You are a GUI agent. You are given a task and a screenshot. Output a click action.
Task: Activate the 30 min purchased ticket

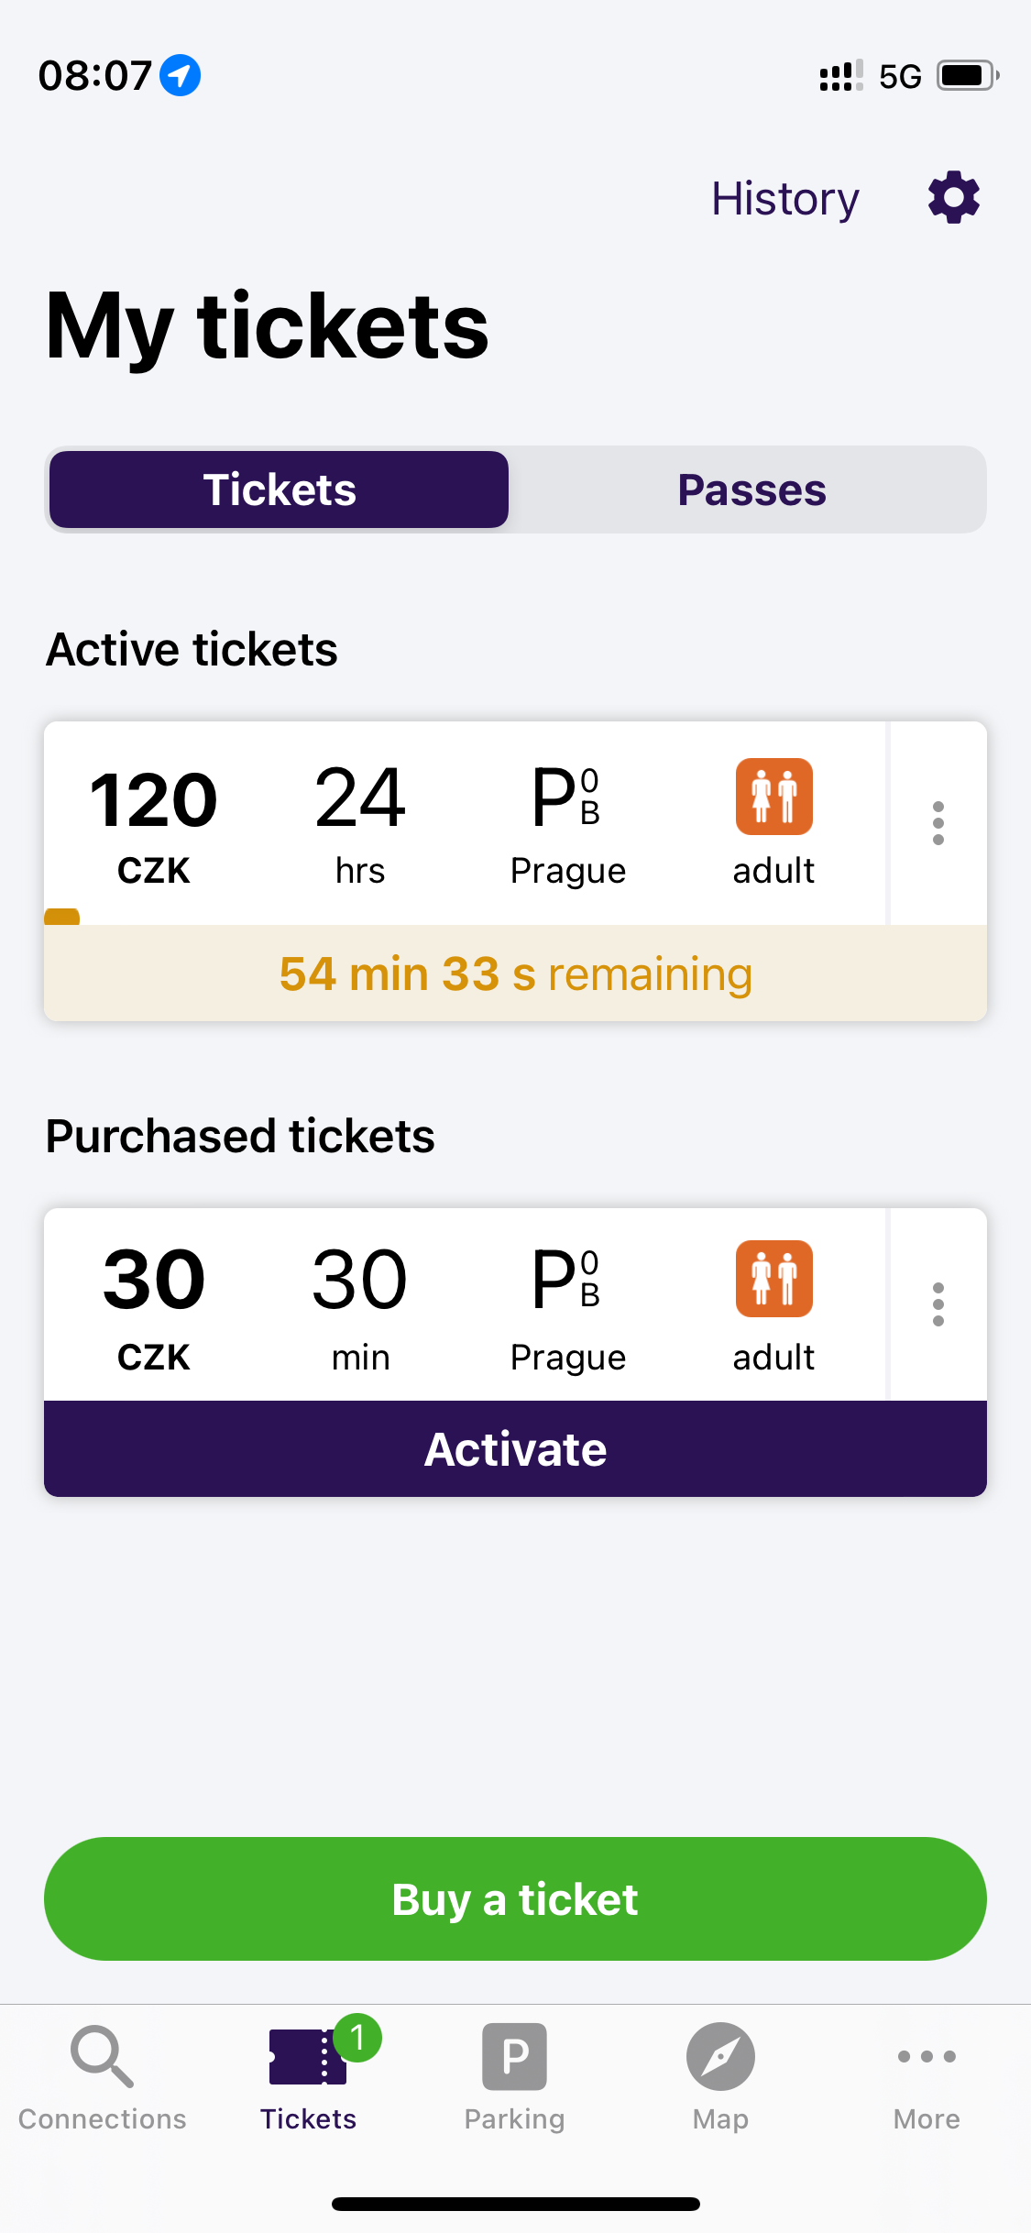point(515,1448)
